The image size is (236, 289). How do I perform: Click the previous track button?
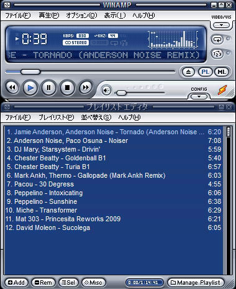pos(12,88)
